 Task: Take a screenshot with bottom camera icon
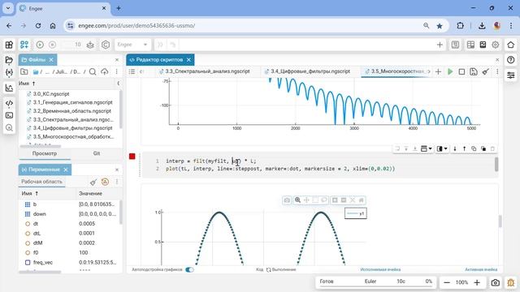[x=495, y=282]
